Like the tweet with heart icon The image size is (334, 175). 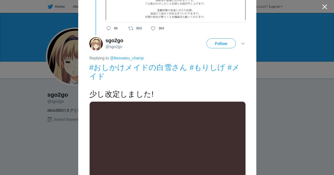point(153,28)
